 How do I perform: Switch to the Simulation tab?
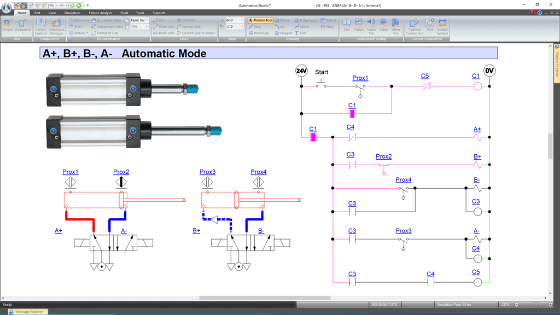(72, 13)
